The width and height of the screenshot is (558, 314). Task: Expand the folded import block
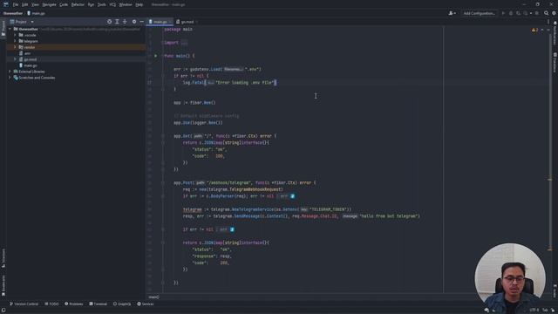184,43
